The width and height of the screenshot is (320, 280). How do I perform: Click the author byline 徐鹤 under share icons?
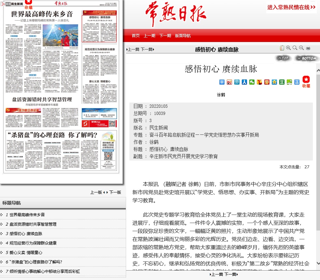pyautogui.click(x=221, y=95)
